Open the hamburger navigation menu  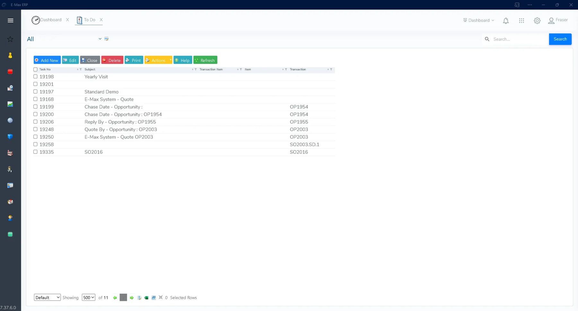click(x=10, y=21)
